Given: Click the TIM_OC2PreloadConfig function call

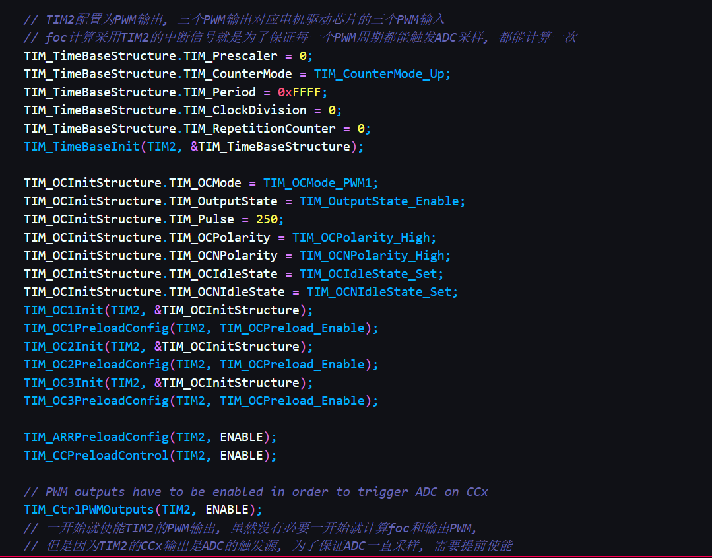Looking at the screenshot, I should (96, 365).
